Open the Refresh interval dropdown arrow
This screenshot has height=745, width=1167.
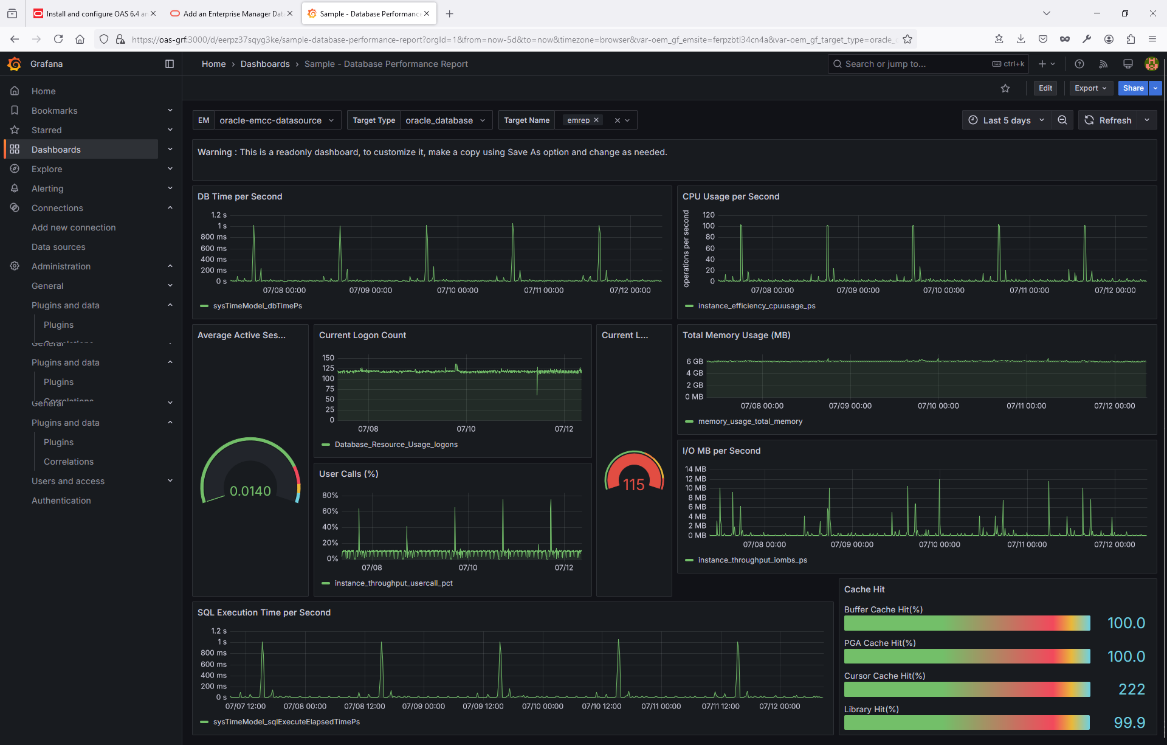(1148, 120)
